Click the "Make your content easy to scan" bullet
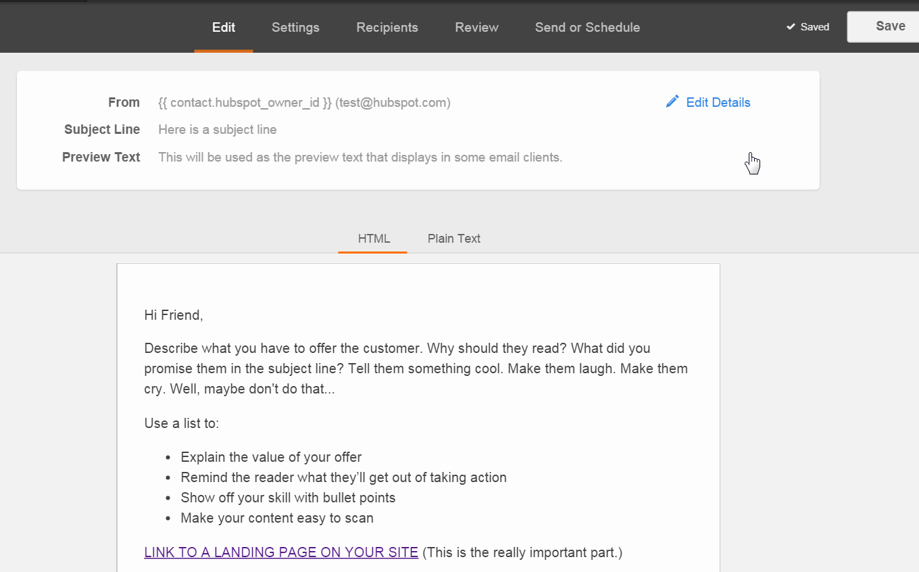Screen dimensions: 919x572 point(277,519)
